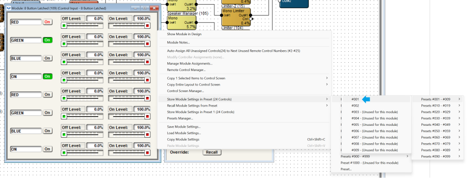The height and width of the screenshot is (183, 468).
Task: Toggle the red-text On button in top RED row
Action: pyautogui.click(x=47, y=22)
